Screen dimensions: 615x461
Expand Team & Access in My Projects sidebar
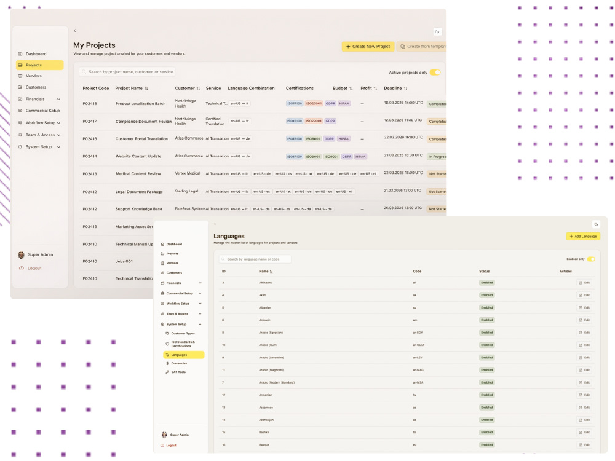(x=58, y=135)
